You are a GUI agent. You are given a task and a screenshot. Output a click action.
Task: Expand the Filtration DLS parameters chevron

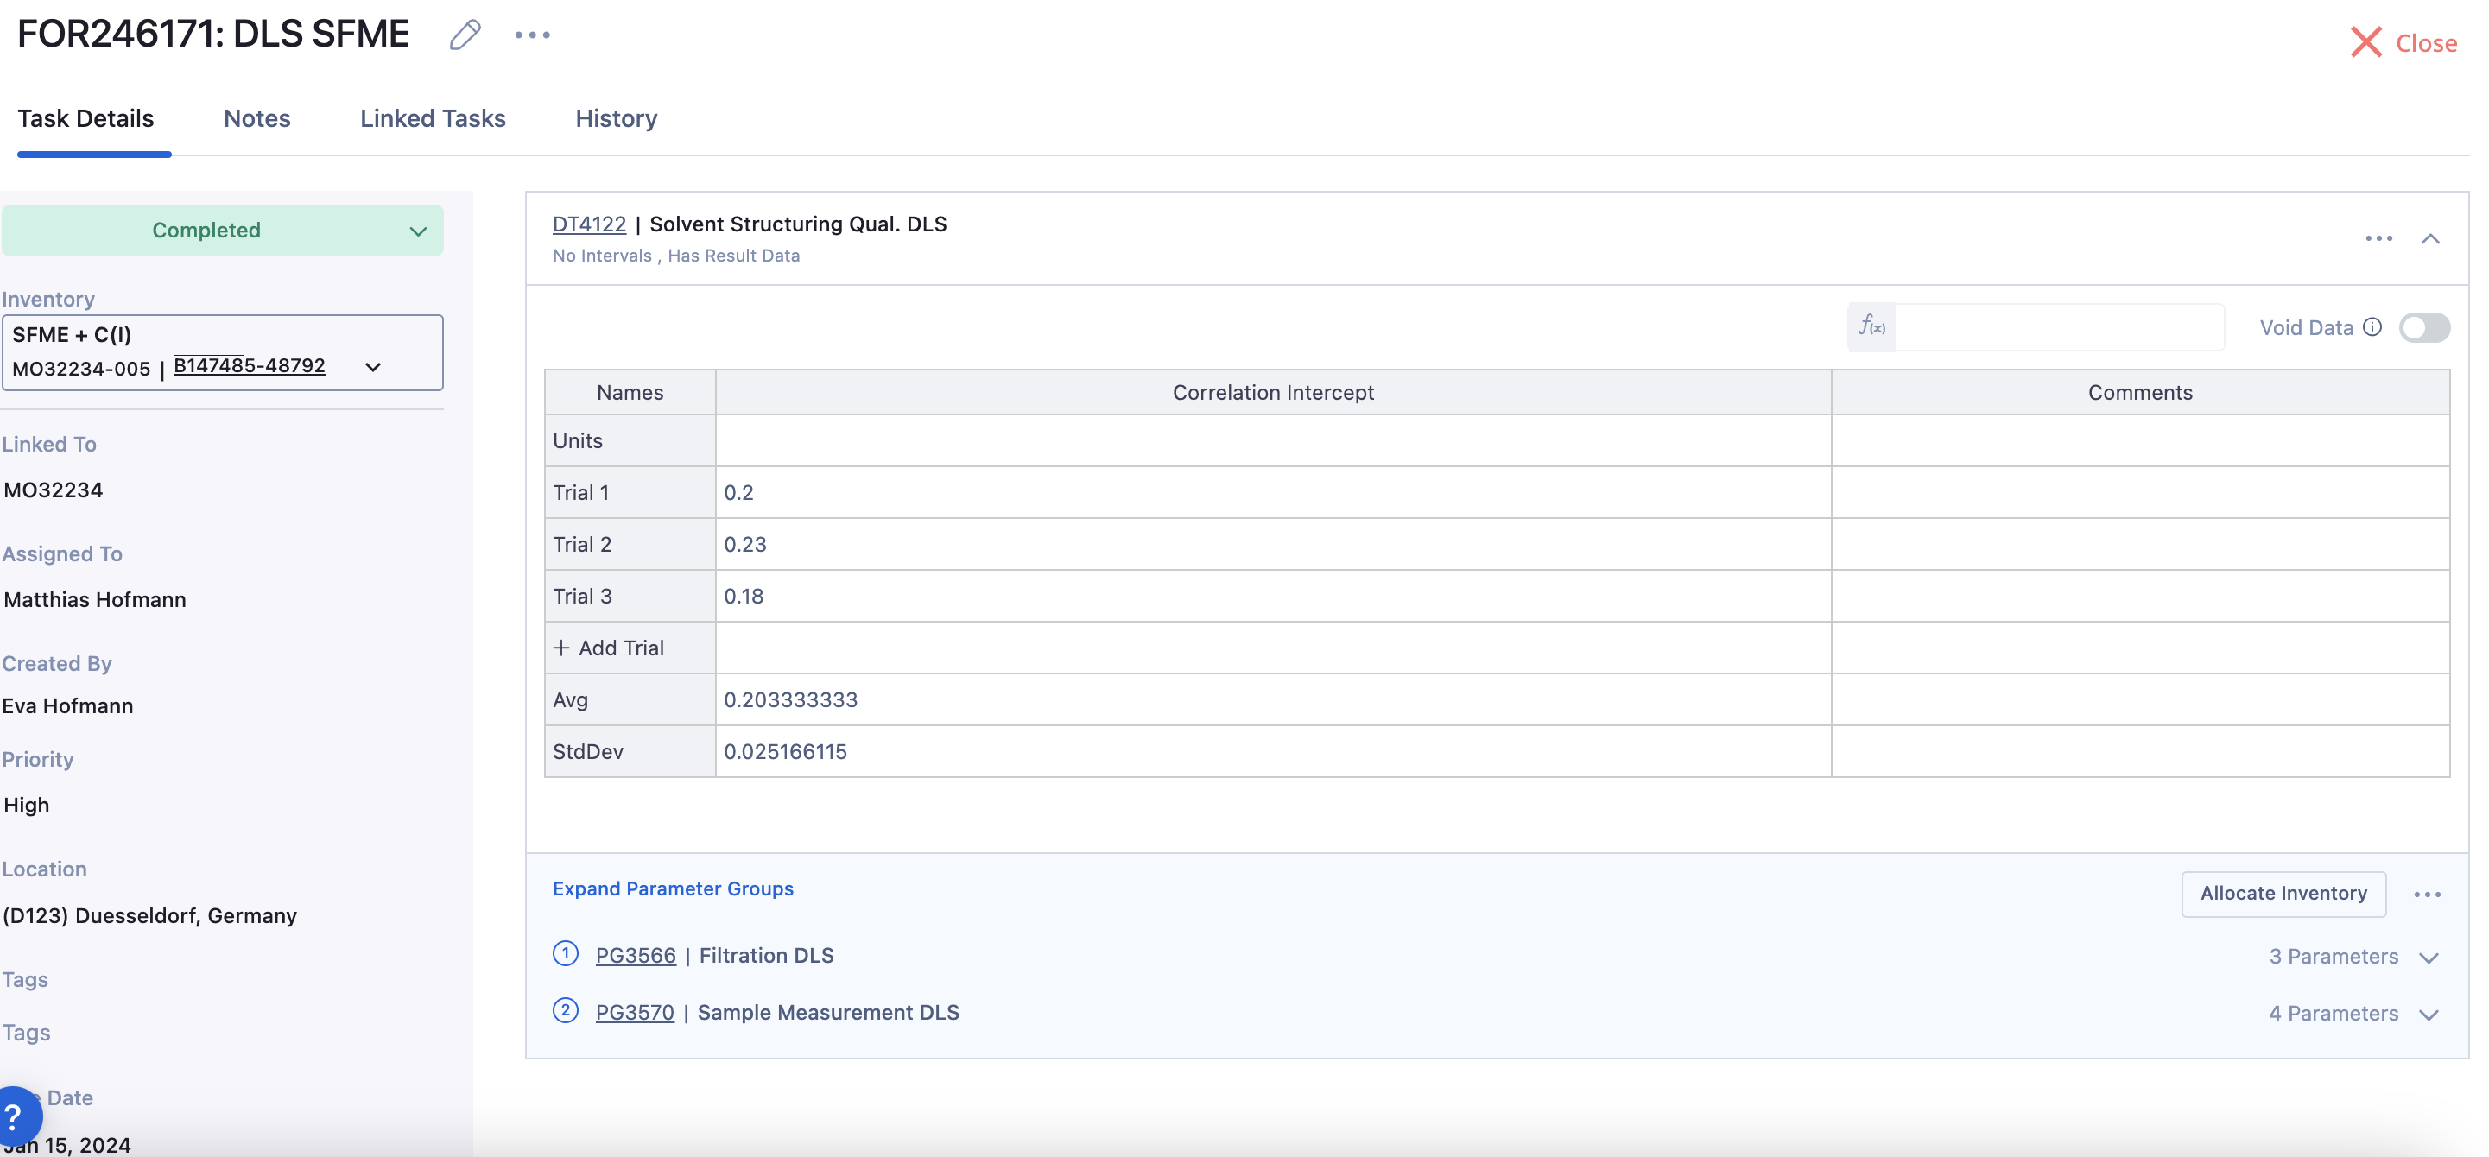(x=2429, y=957)
